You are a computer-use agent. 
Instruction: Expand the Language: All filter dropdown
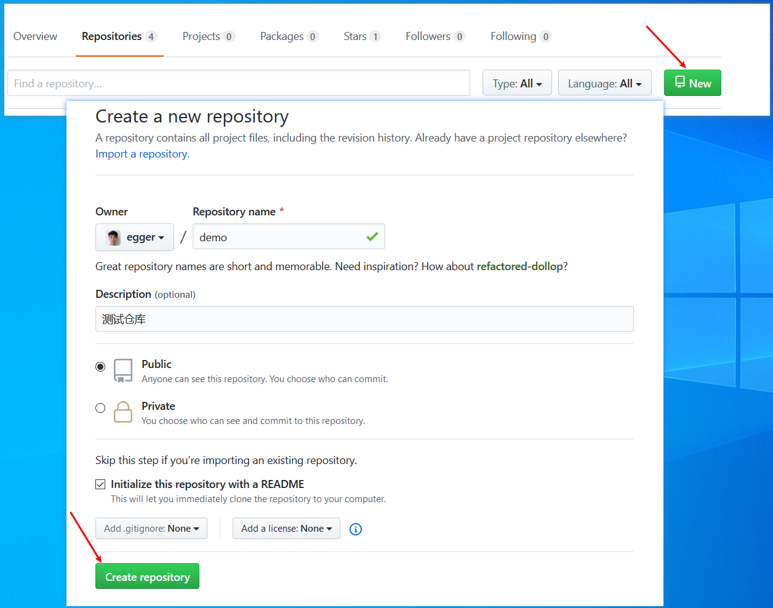[605, 83]
